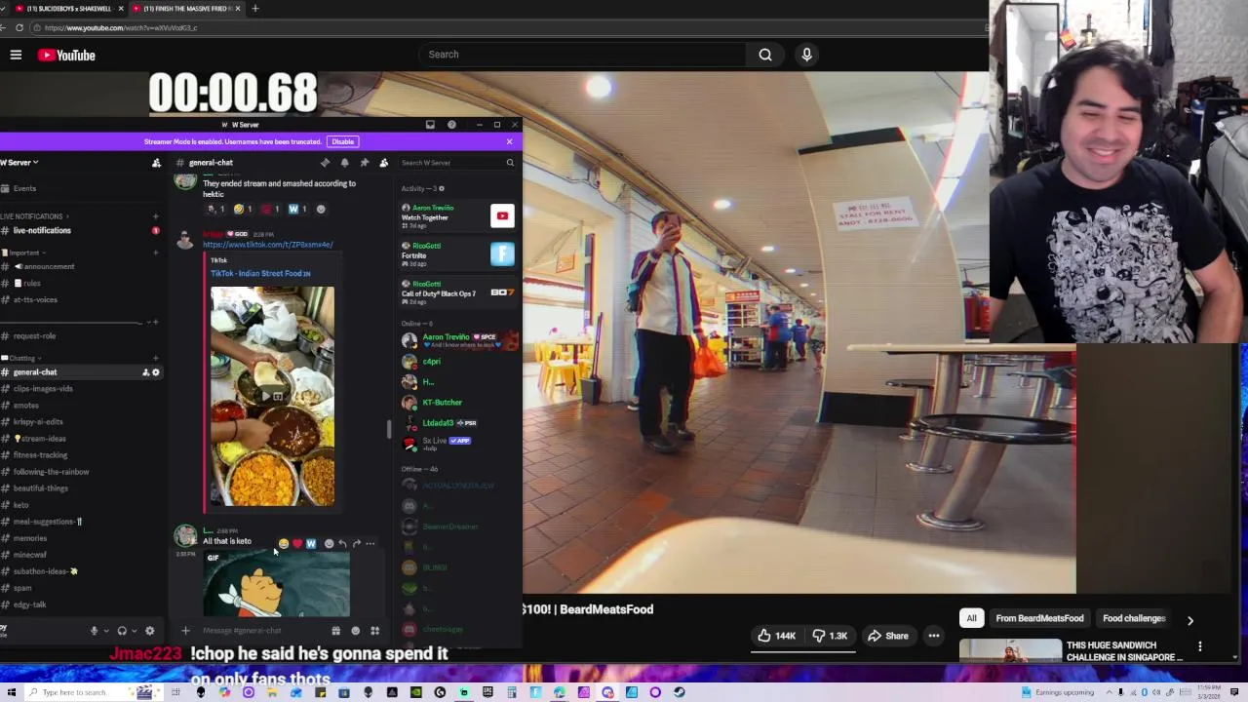
Task: Click the browser address bar URL
Action: click(121, 27)
